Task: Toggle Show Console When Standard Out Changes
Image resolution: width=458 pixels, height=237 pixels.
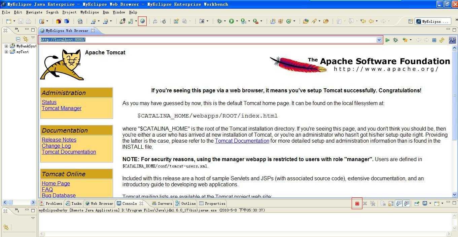Action: (x=399, y=203)
